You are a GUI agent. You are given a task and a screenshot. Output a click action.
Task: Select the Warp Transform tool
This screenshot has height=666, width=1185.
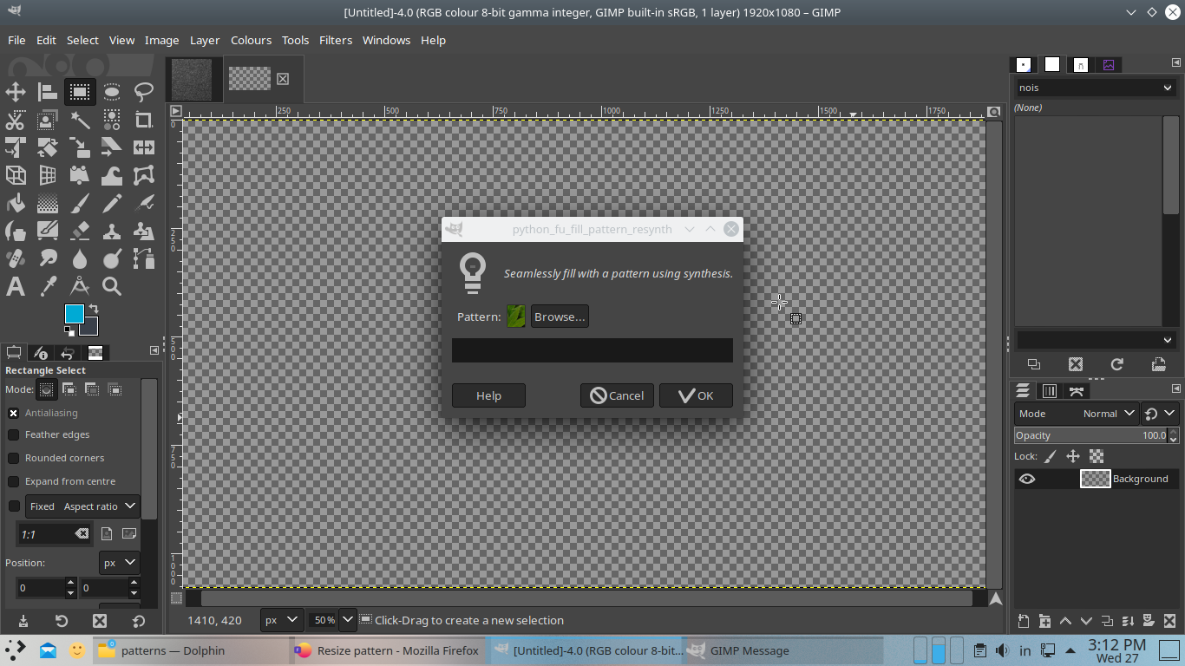click(x=112, y=175)
